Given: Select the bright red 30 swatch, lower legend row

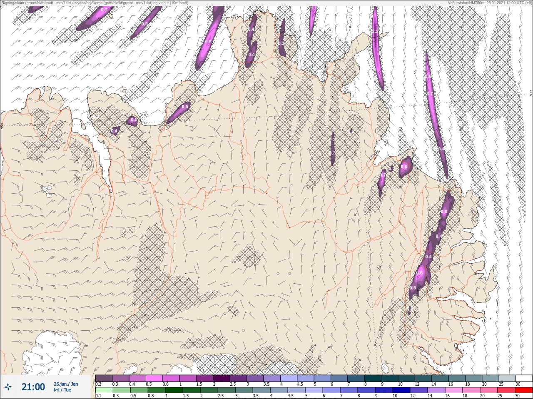Looking at the screenshot, I should (524, 390).
